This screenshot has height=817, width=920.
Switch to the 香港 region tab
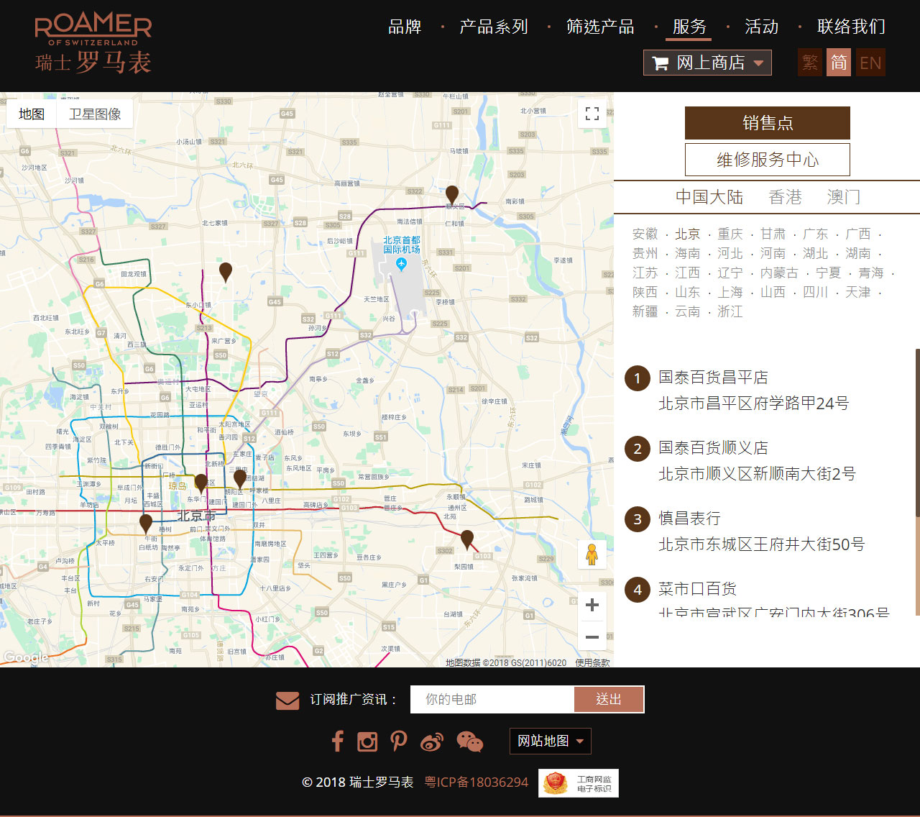[x=786, y=196]
